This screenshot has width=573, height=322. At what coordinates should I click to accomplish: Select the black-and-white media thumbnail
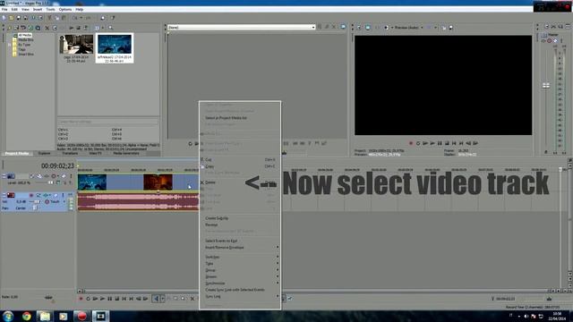click(x=76, y=44)
